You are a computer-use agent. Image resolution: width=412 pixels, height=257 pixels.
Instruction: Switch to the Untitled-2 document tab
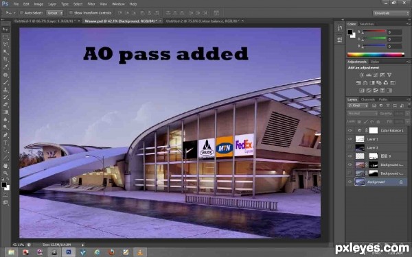click(203, 21)
